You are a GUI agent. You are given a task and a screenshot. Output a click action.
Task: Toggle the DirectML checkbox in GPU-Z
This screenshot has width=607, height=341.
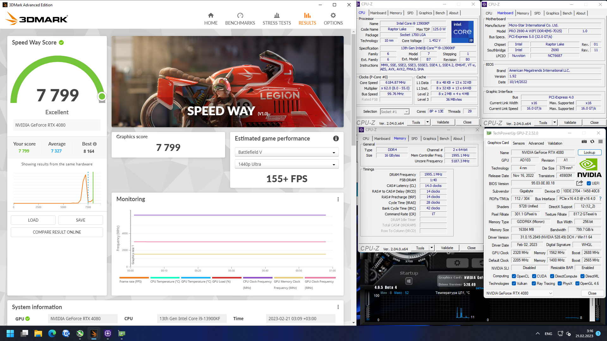582,276
